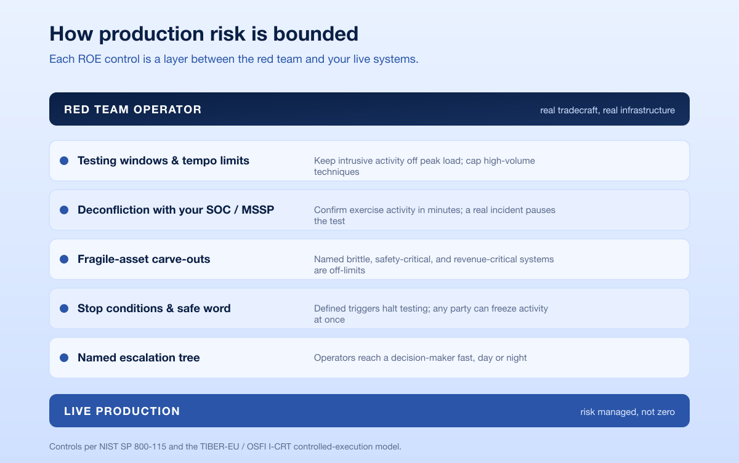The width and height of the screenshot is (739, 463).
Task: Click the NIST SP 800-115 footnote text
Action: pyautogui.click(x=225, y=446)
